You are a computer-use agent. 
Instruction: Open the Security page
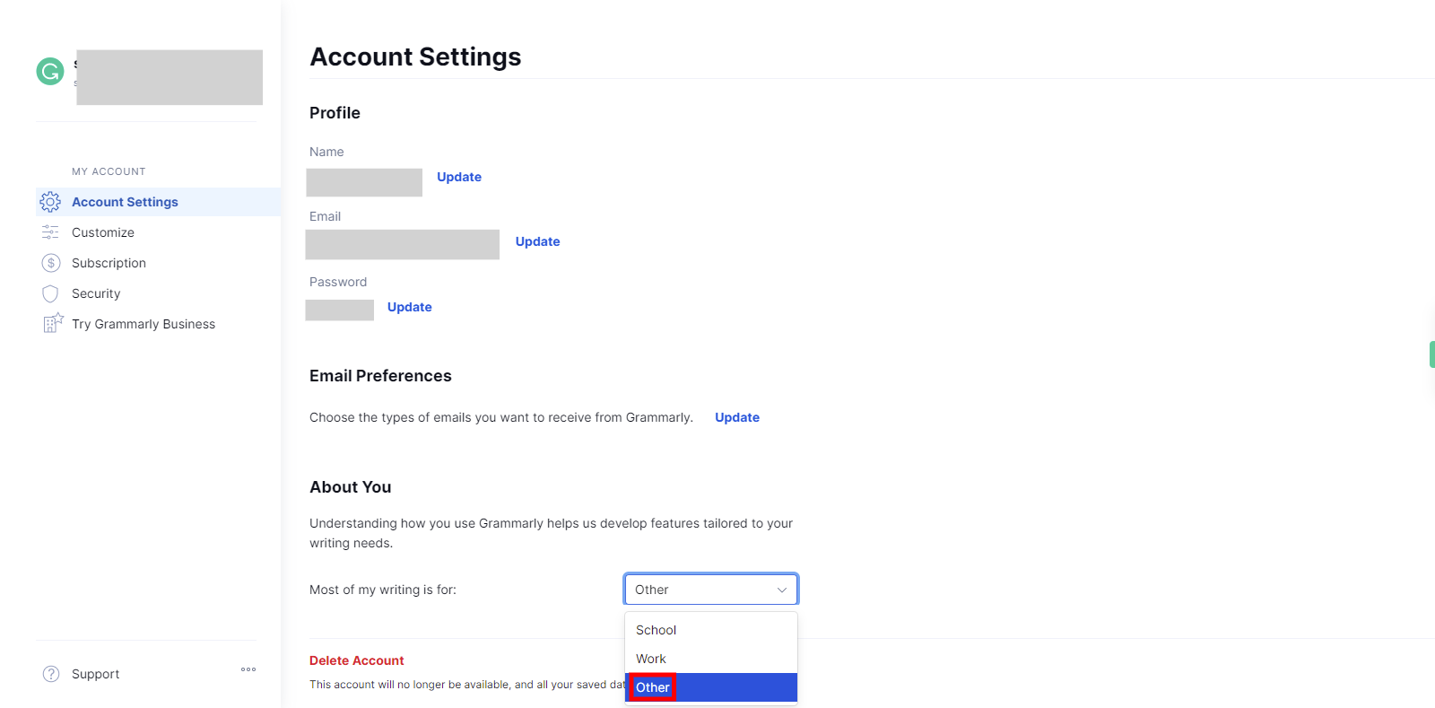[x=96, y=293]
